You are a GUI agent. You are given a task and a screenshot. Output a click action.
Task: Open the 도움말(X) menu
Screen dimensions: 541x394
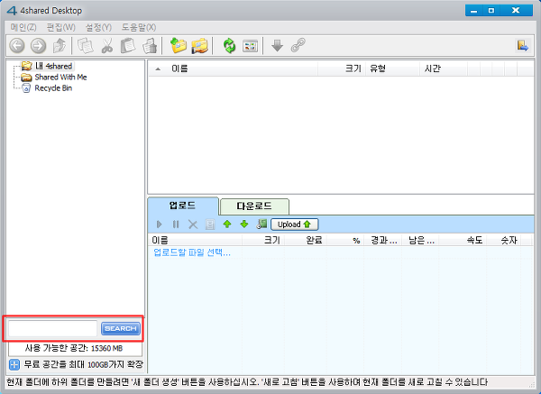(138, 27)
